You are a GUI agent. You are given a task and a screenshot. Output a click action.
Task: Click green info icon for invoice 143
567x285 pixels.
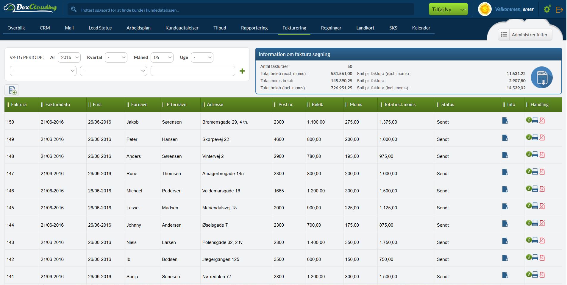[x=529, y=240]
